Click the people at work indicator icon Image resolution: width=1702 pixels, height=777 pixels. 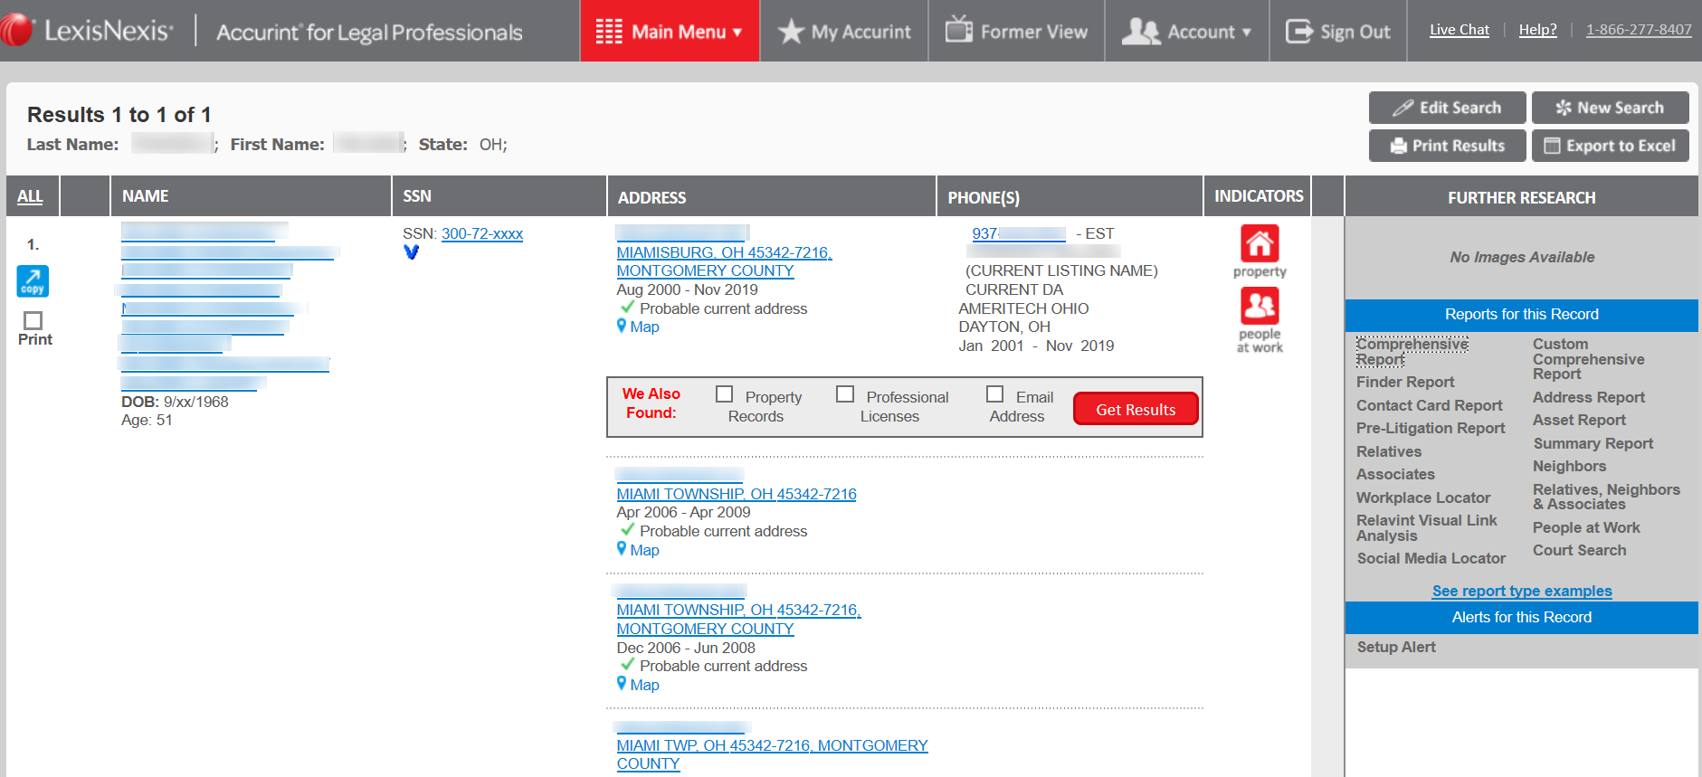pyautogui.click(x=1259, y=307)
